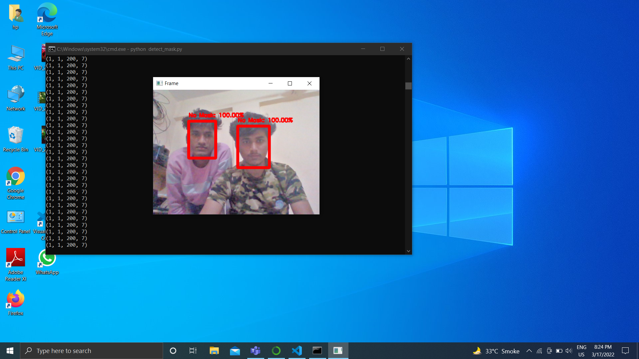Open the hp user folder icon

16,17
